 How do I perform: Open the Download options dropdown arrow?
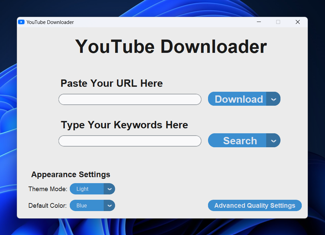273,99
